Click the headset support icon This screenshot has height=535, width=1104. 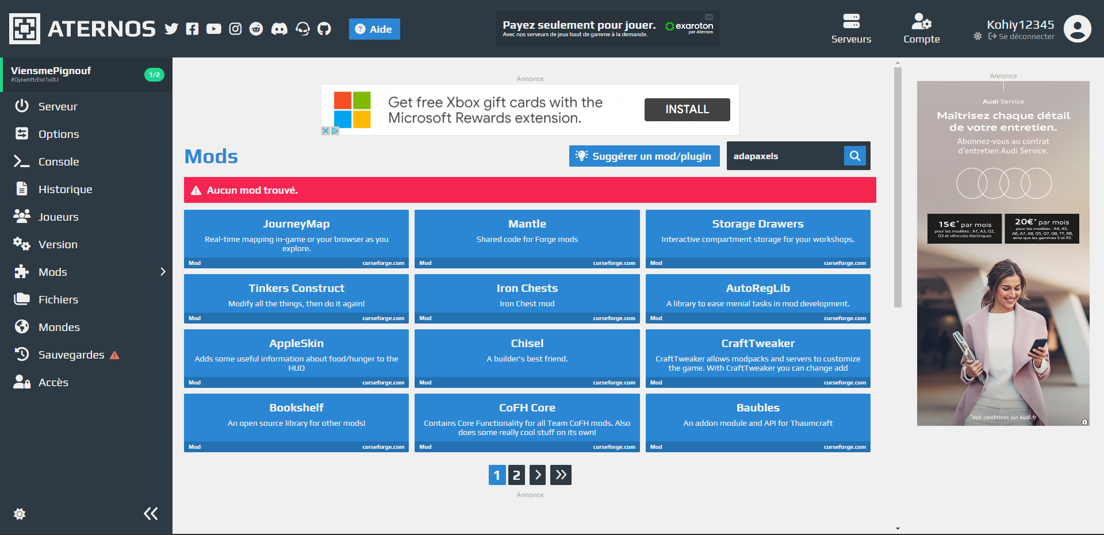[302, 29]
